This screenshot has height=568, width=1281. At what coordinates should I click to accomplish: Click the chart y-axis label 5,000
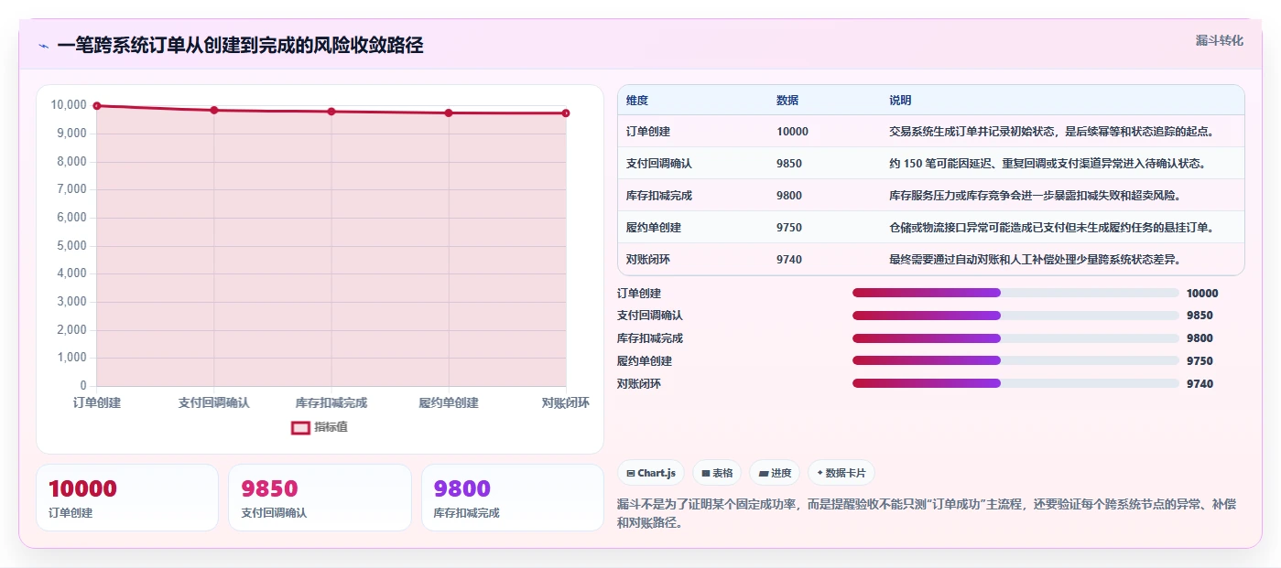[71, 246]
